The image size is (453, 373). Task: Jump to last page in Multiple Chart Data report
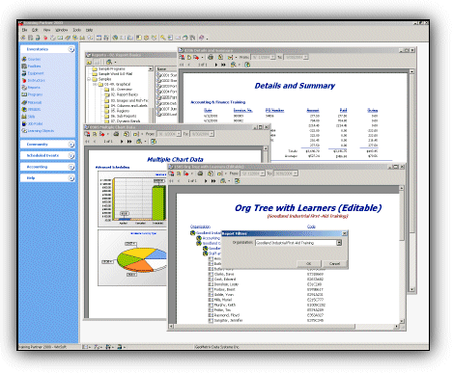coord(129,142)
